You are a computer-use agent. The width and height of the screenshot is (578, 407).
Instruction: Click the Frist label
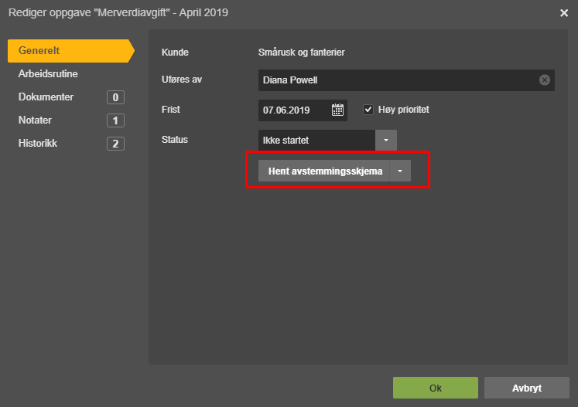click(x=171, y=110)
